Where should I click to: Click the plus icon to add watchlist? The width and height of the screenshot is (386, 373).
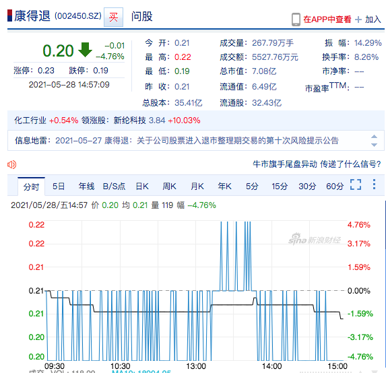(358, 20)
